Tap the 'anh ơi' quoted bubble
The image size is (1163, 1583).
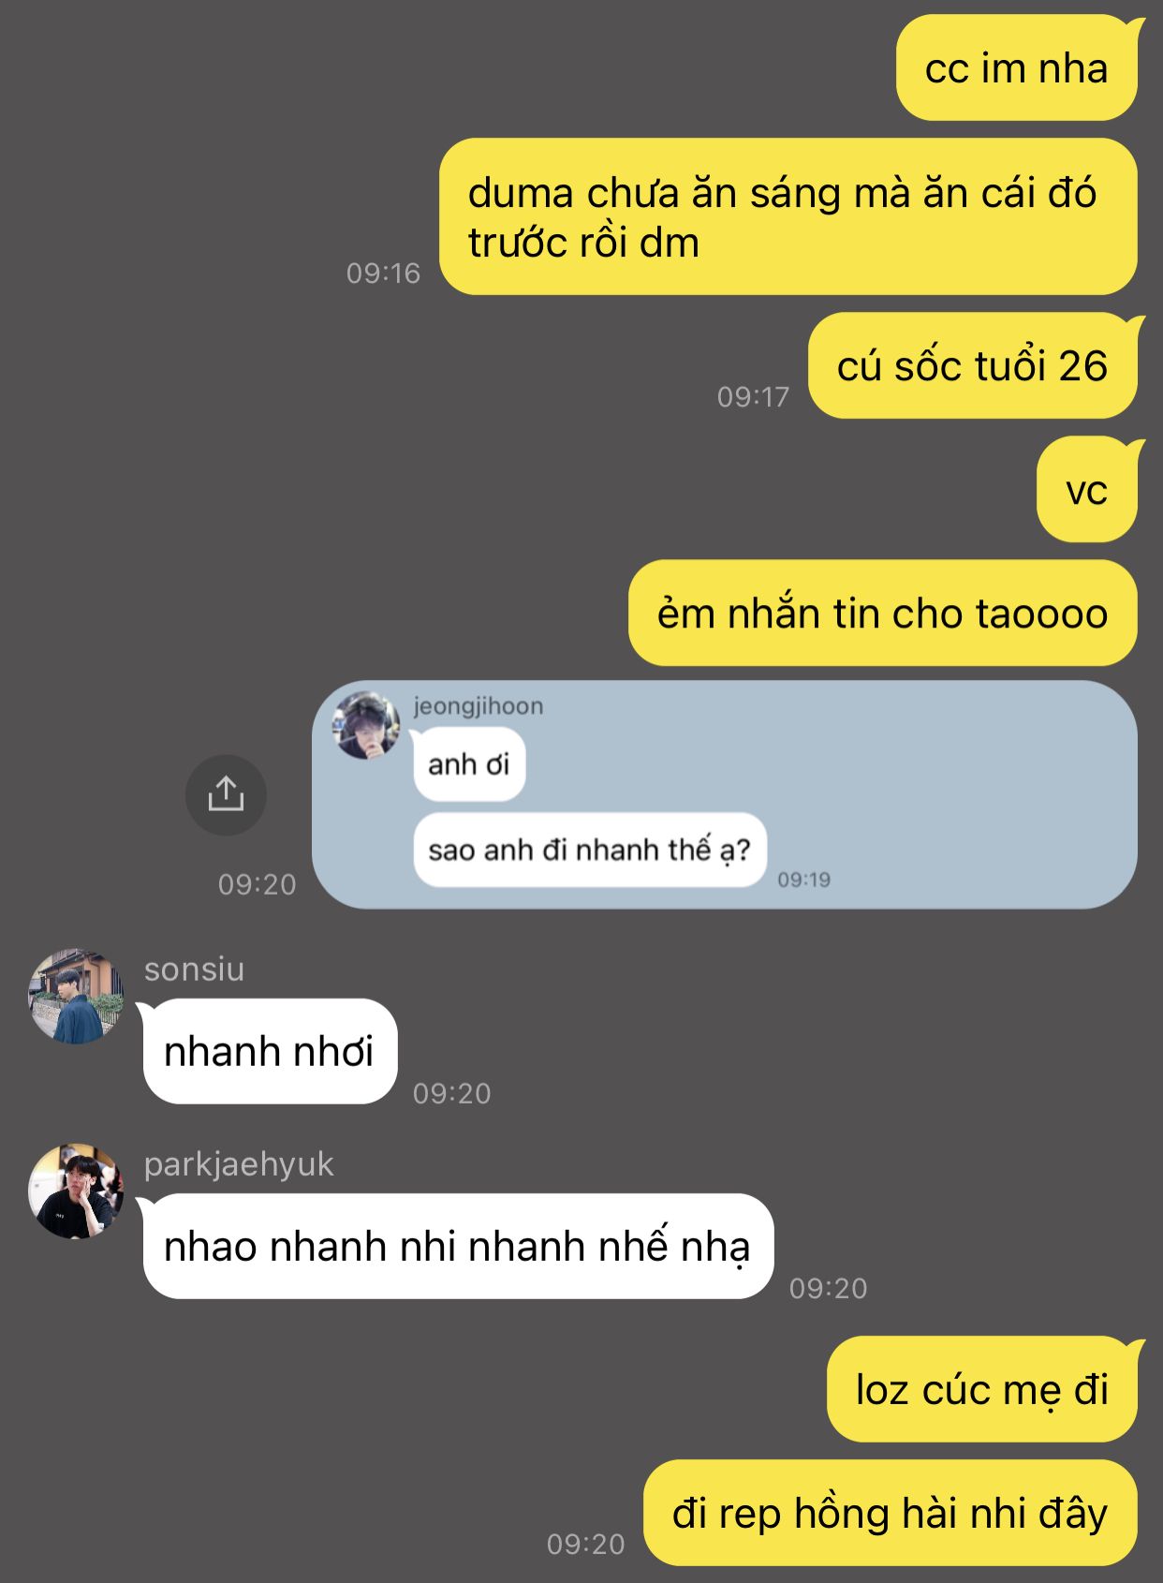point(469,764)
